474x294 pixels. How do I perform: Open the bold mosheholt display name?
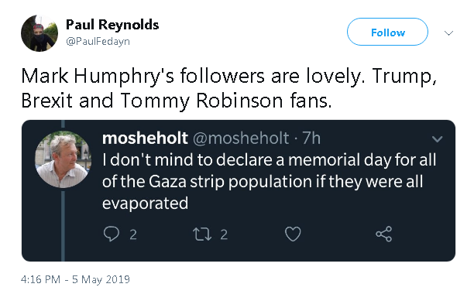(145, 138)
